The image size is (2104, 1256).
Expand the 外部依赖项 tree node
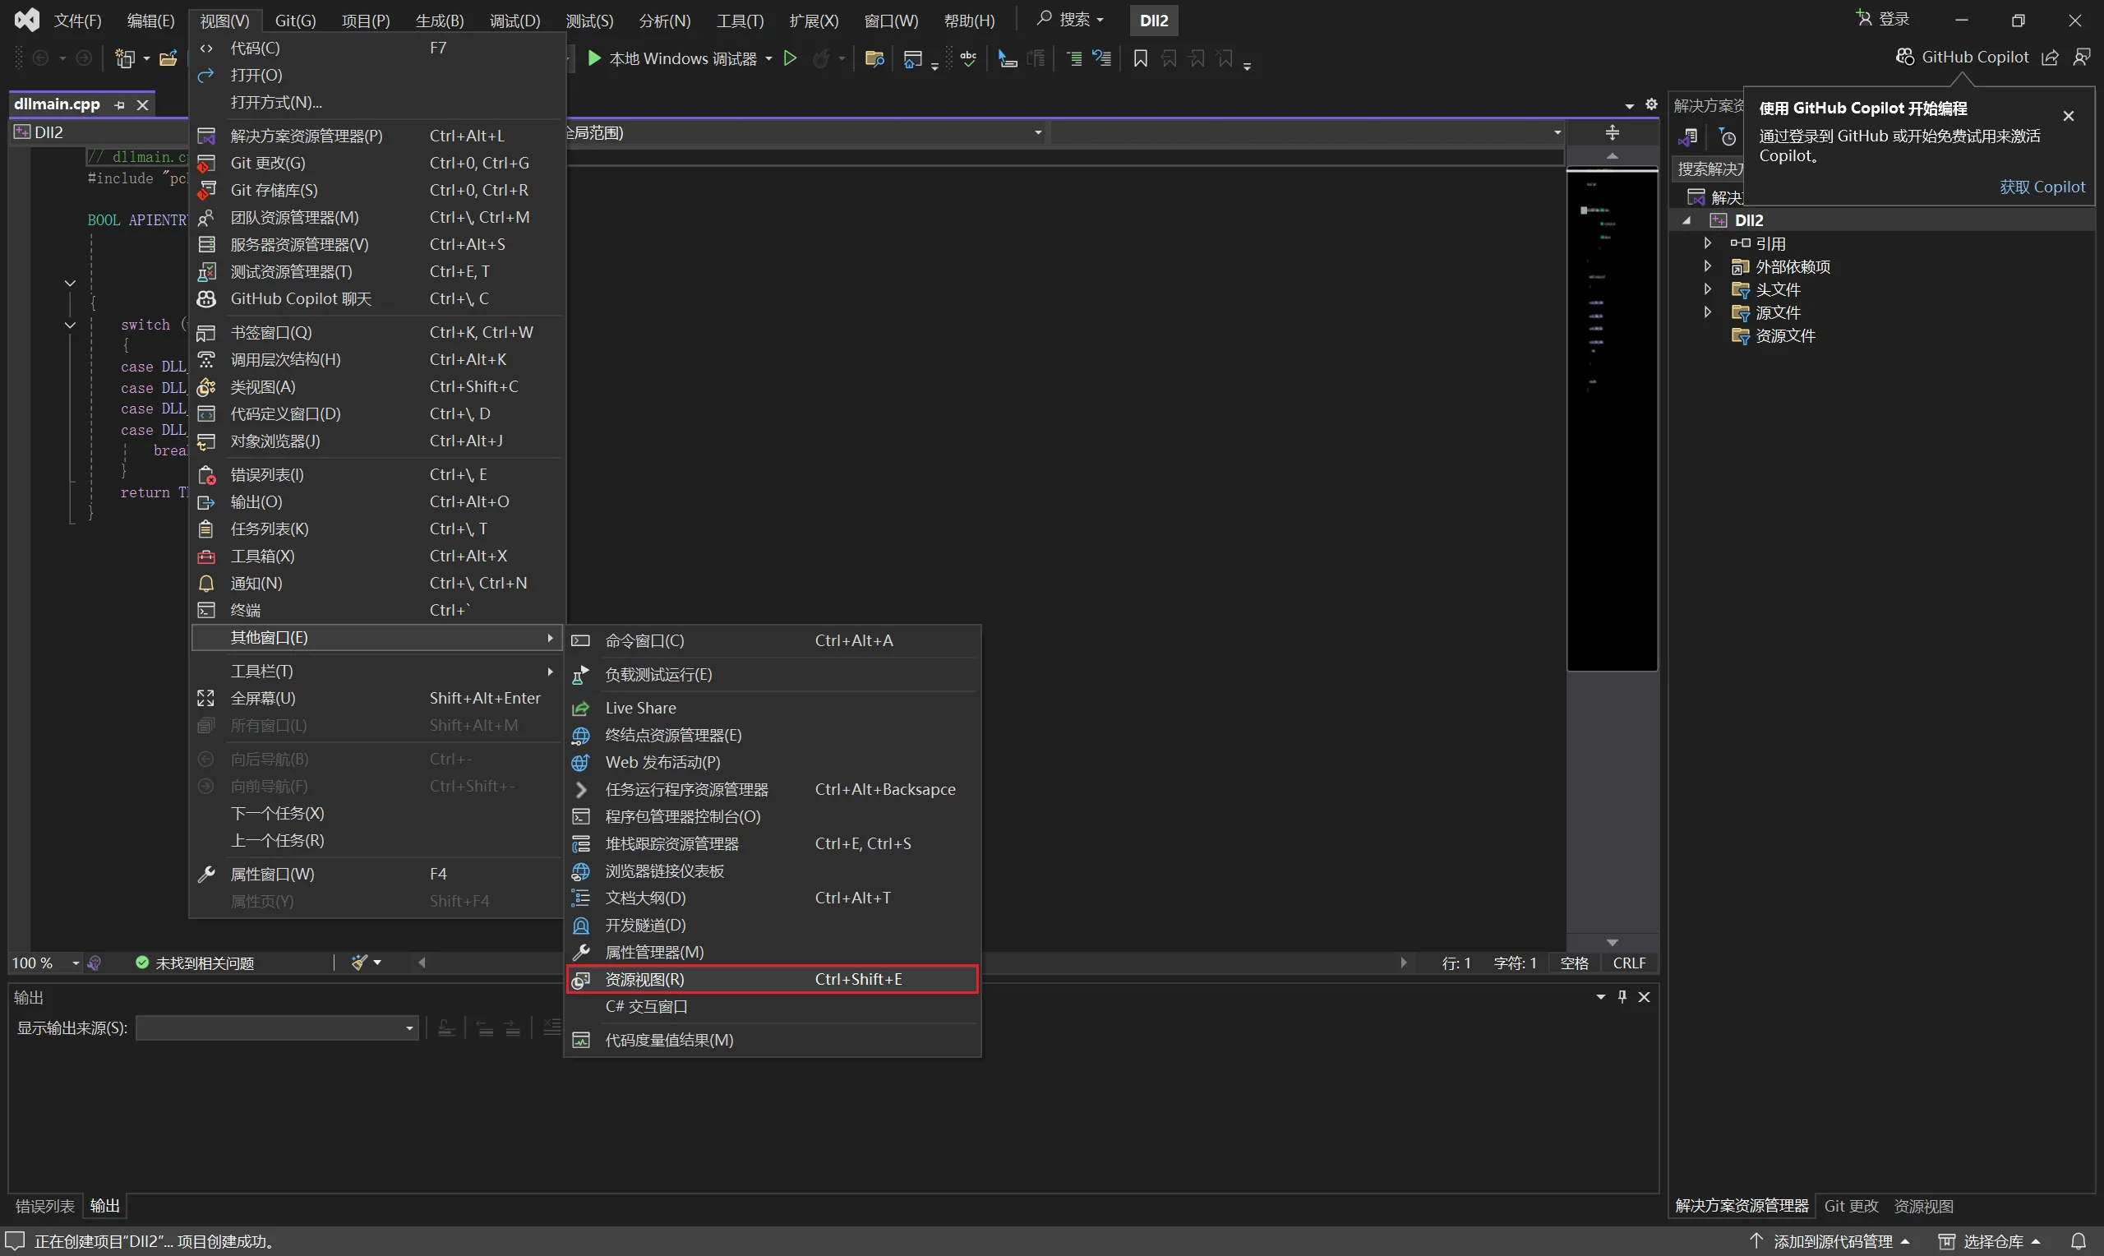coord(1707,266)
